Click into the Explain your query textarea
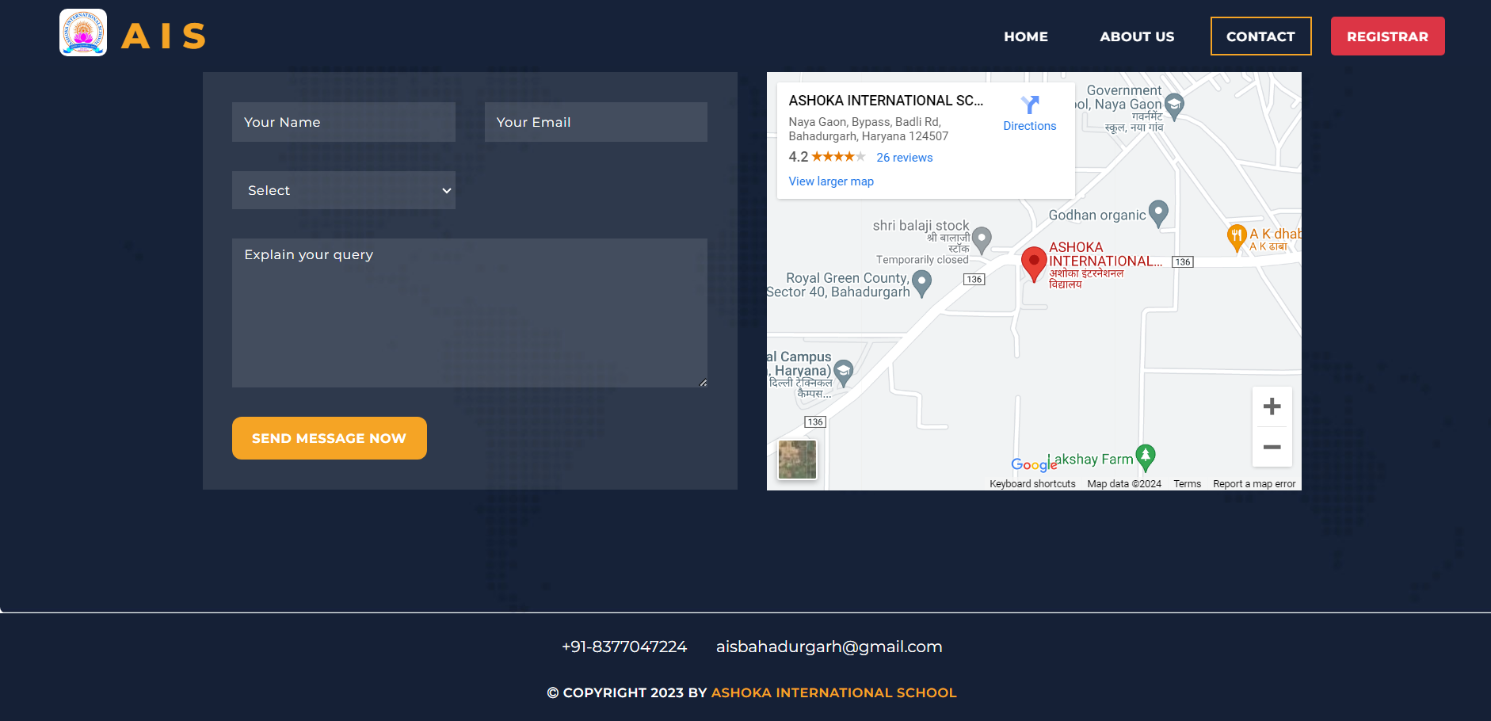Image resolution: width=1491 pixels, height=721 pixels. tap(469, 313)
